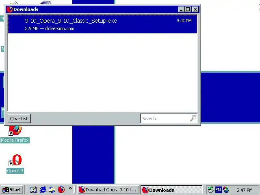Image resolution: width=260 pixels, height=195 pixels.
Task: Select the Opera 9 desktop shortcut icon
Action: (15, 160)
